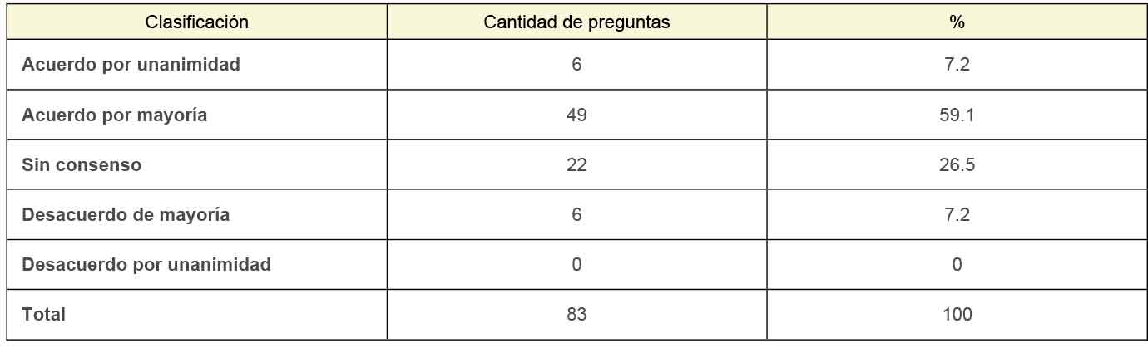The image size is (1148, 348).
Task: Select question count 22 for Sin consenso
Action: click(576, 165)
